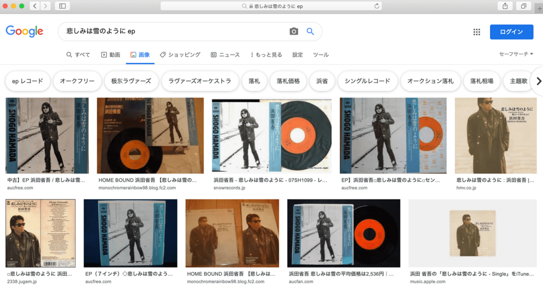Image resolution: width=543 pixels, height=287 pixels.
Task: Switch to the すべて tab
Action: pos(78,55)
